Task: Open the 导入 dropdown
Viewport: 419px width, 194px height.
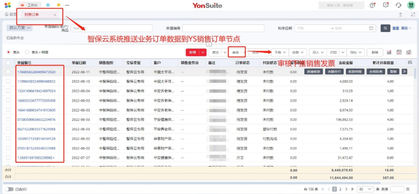Action: pos(318,52)
